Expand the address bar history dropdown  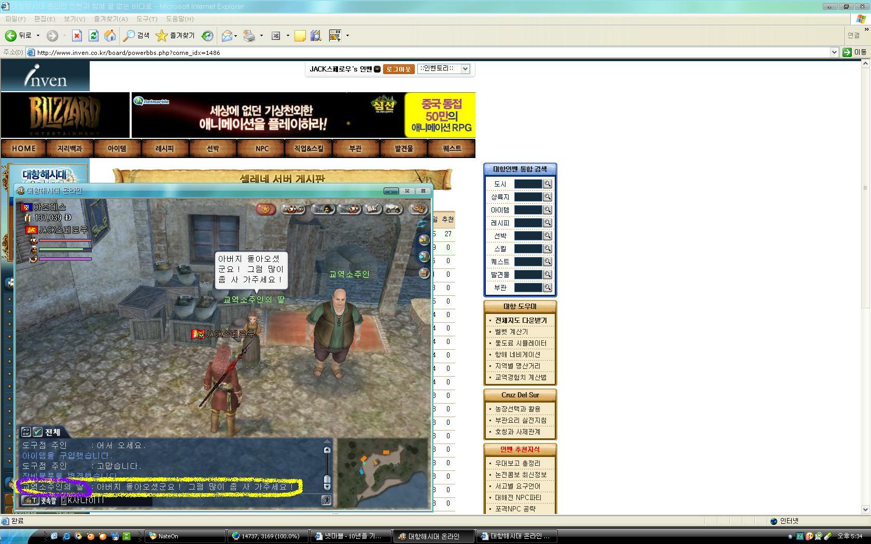(834, 52)
